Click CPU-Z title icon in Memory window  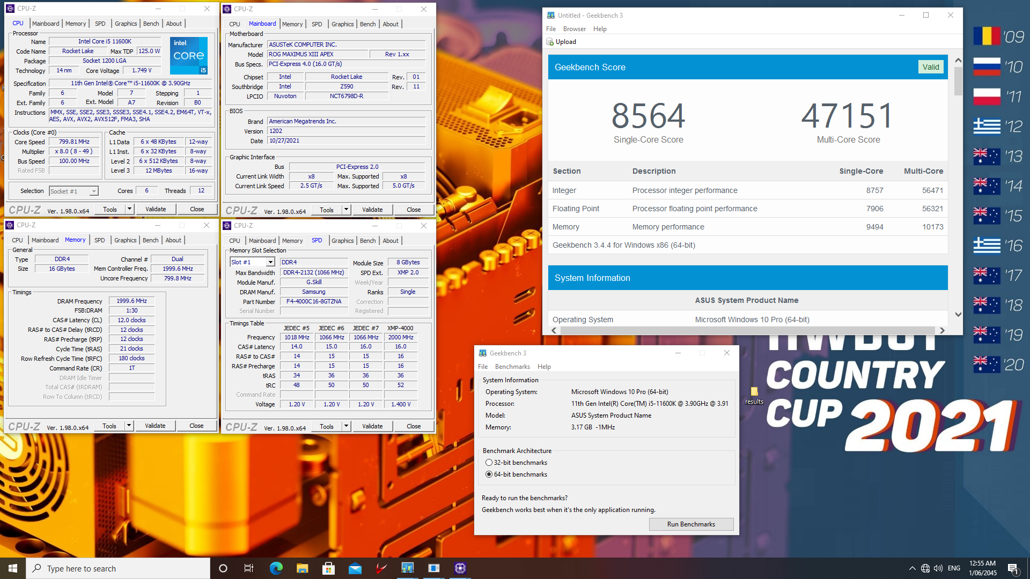10,225
